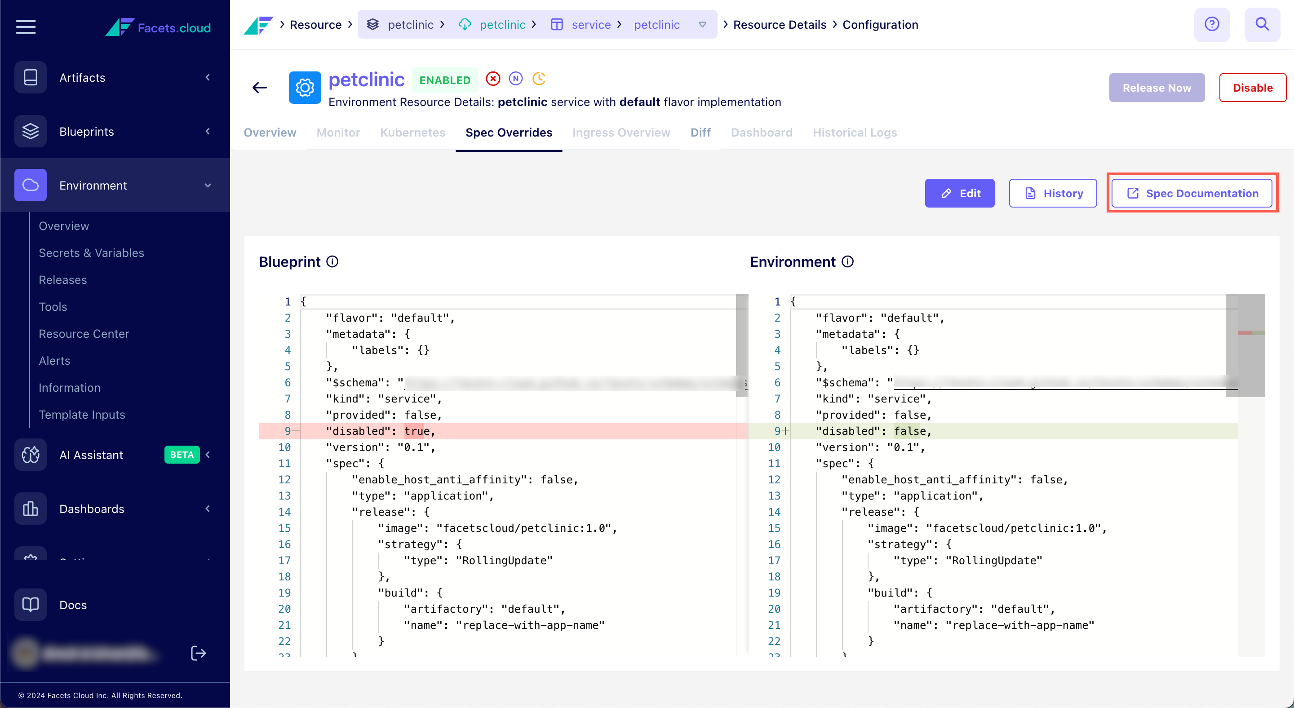Open the Diff tab
The image size is (1294, 708).
[x=700, y=133]
